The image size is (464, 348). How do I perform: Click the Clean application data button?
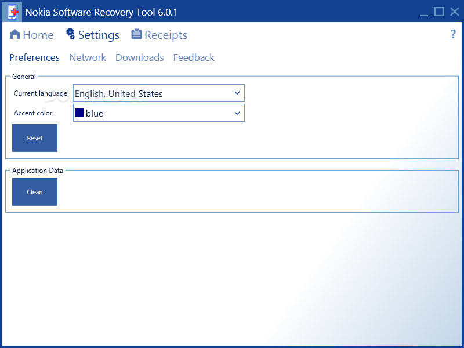(x=35, y=192)
